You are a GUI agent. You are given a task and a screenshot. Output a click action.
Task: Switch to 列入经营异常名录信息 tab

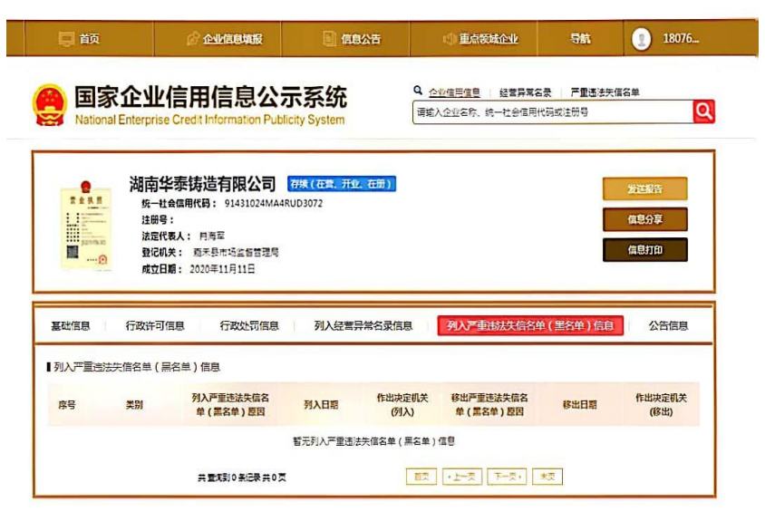(x=363, y=326)
